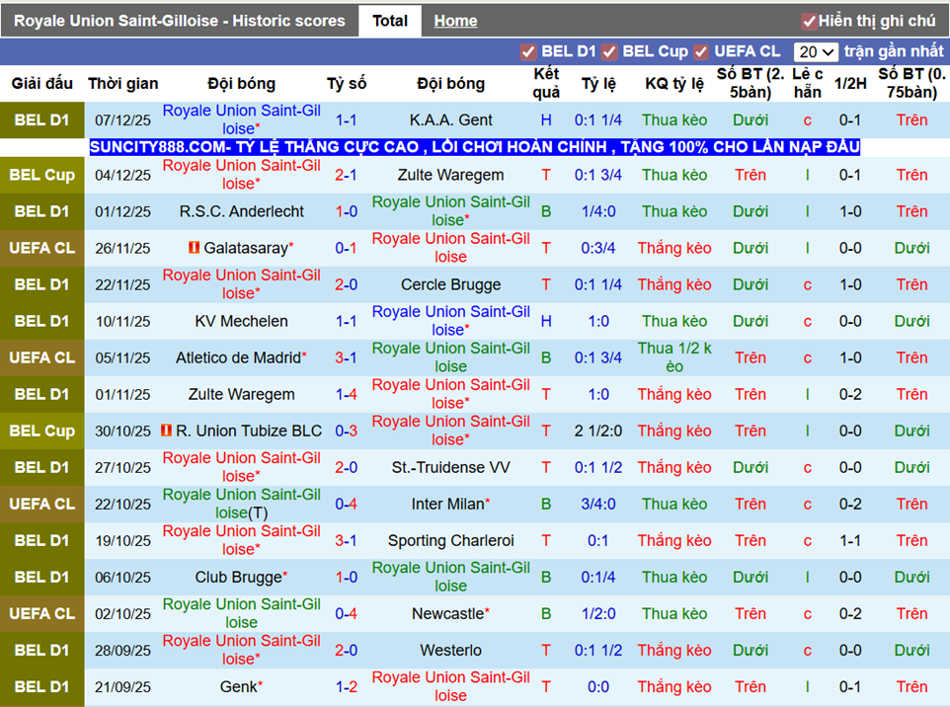950x707 pixels.
Task: Click the date 10/11/25
Action: pos(123,322)
